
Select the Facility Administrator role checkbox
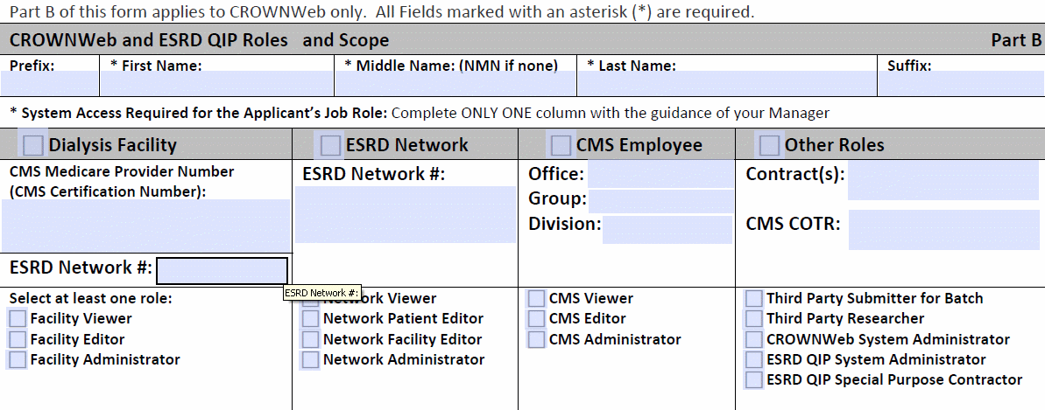(18, 359)
